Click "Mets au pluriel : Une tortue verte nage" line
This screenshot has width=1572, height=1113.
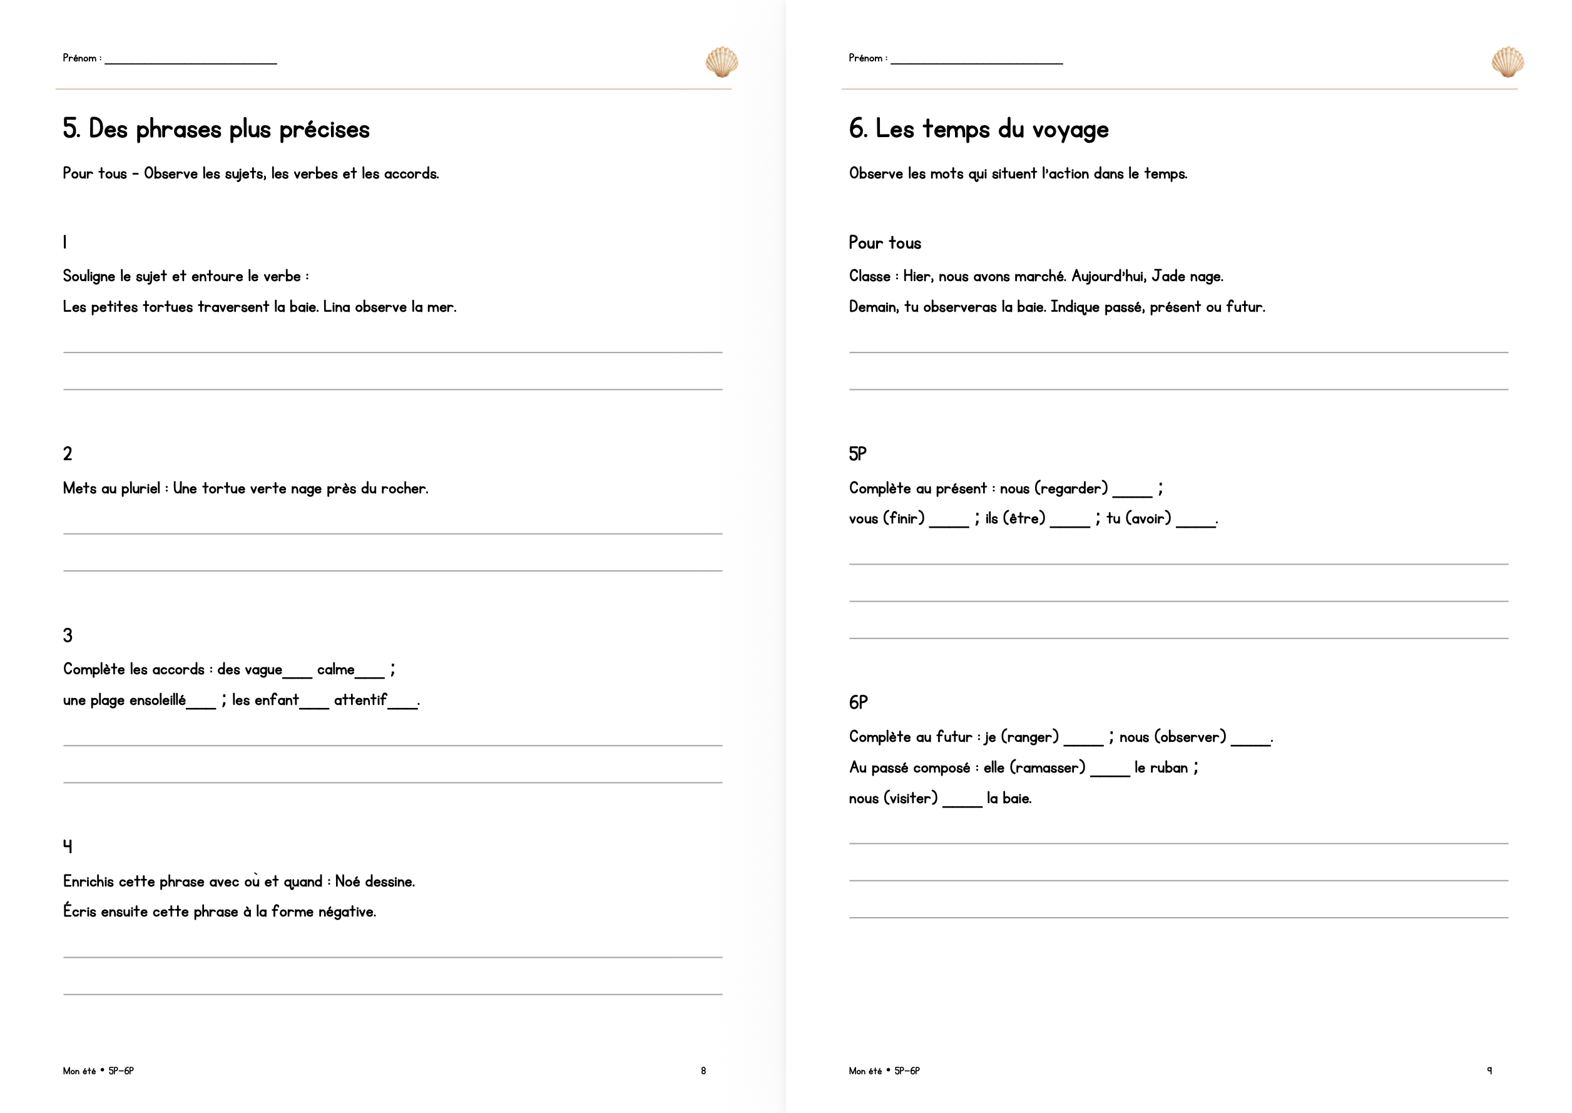pos(245,489)
